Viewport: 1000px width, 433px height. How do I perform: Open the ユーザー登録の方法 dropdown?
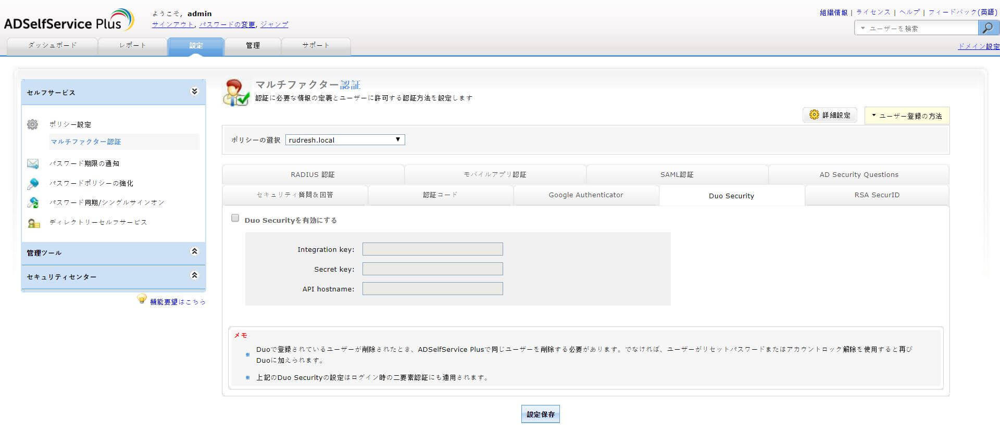point(907,116)
